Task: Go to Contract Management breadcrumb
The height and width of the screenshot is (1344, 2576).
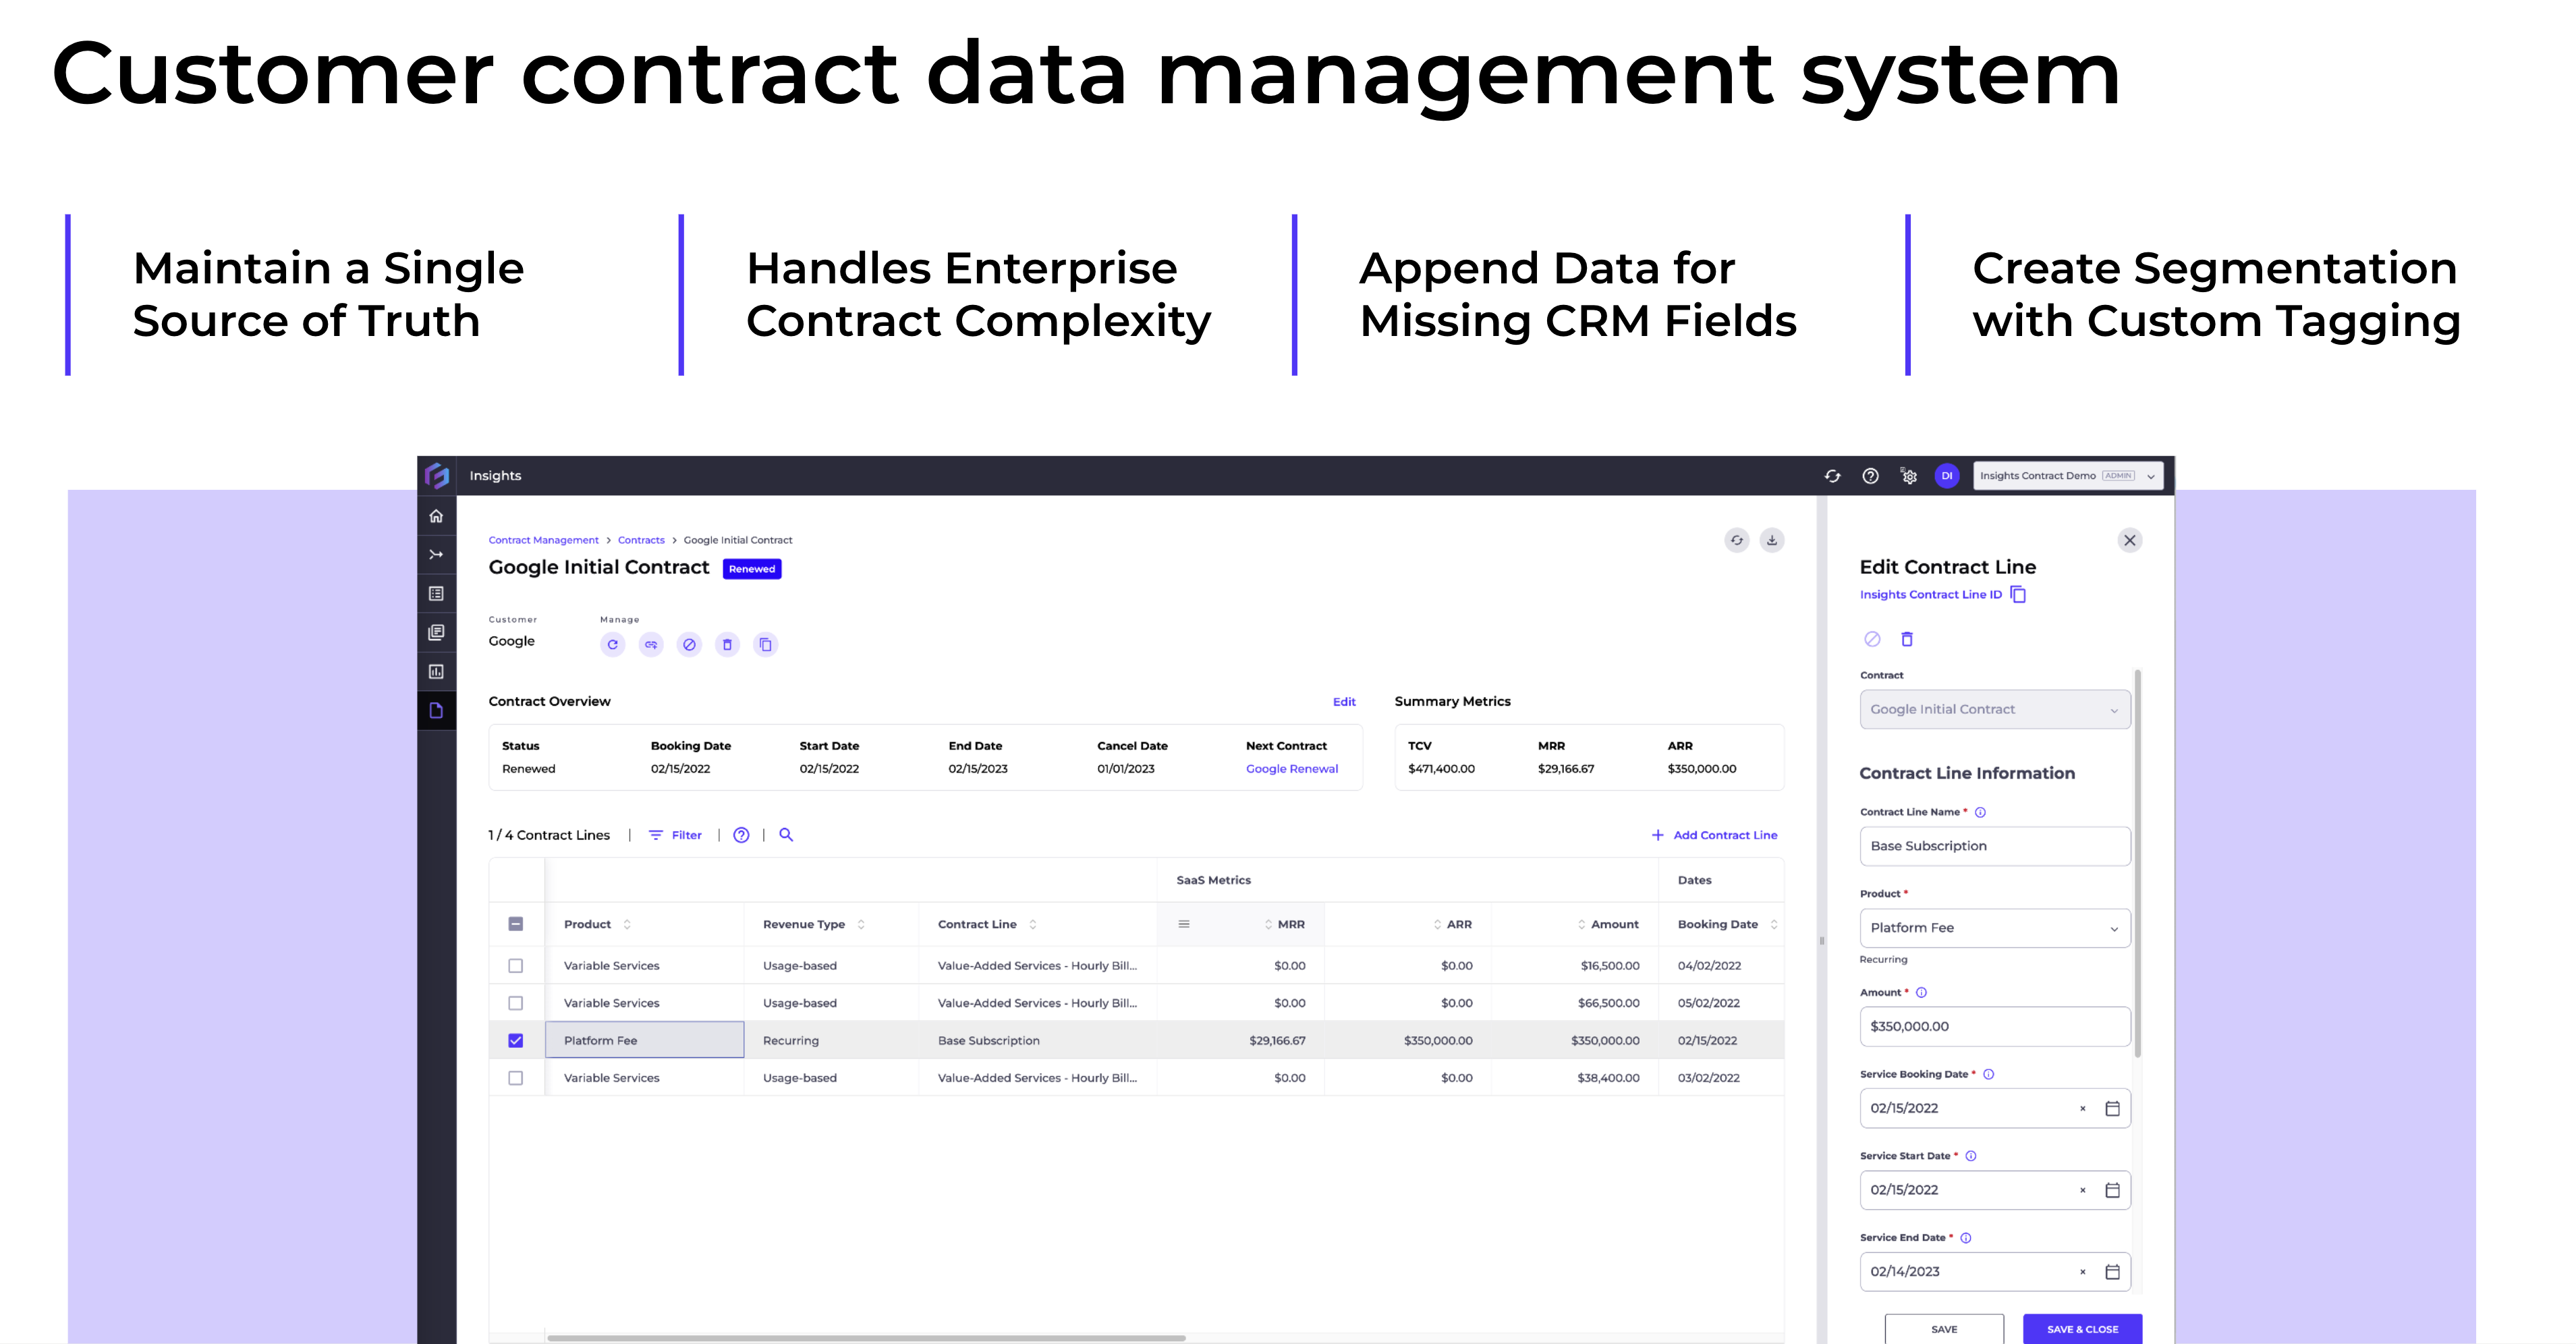Action: [543, 540]
